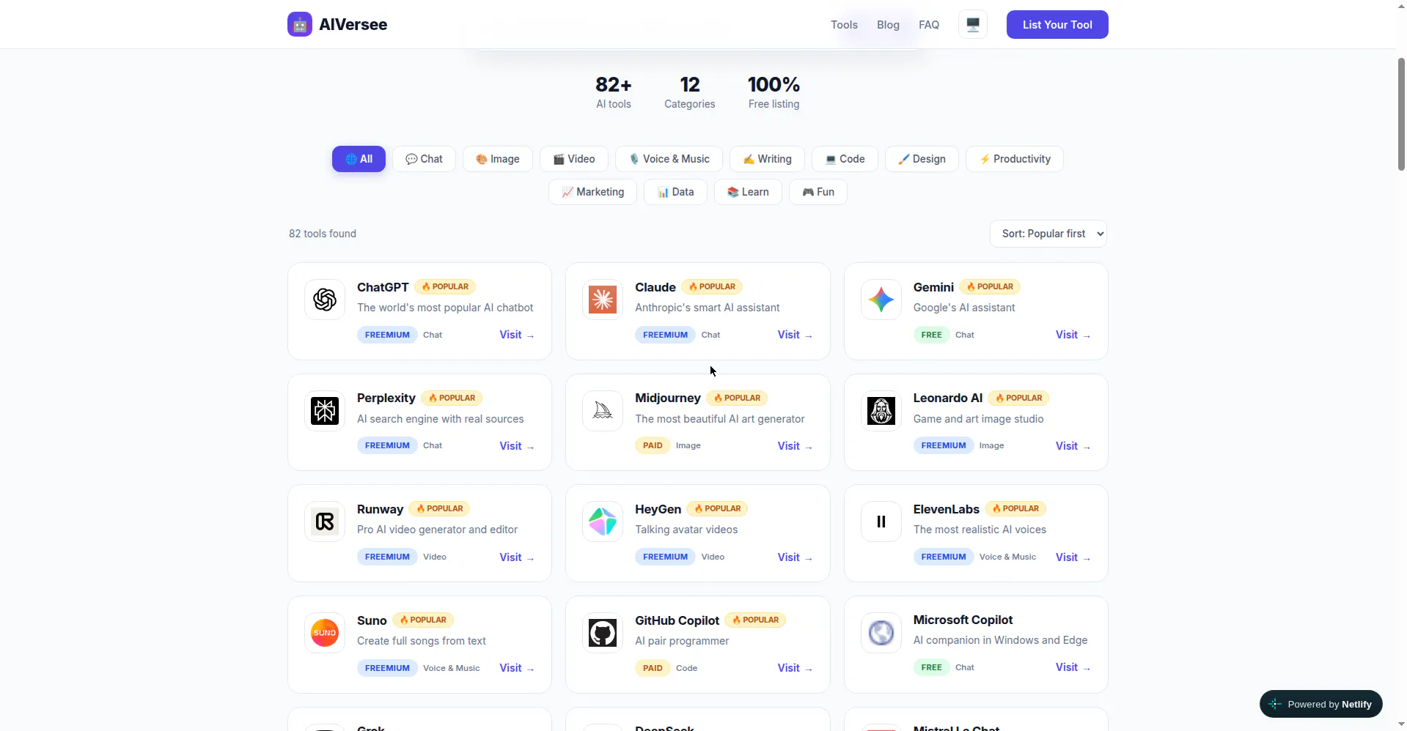
Task: Select the Writing category filter
Action: (x=767, y=159)
